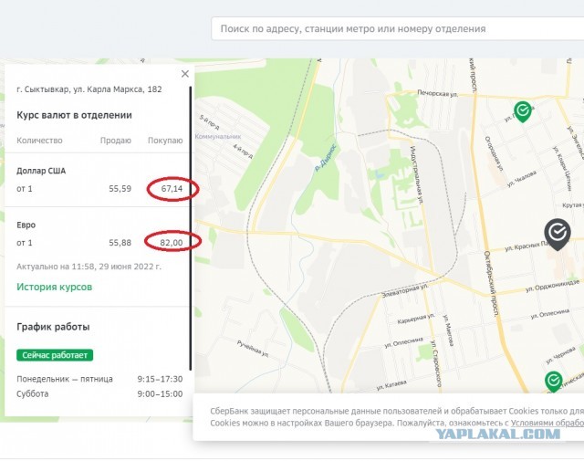Close the branch info panel
The image size is (584, 461).
(x=185, y=74)
